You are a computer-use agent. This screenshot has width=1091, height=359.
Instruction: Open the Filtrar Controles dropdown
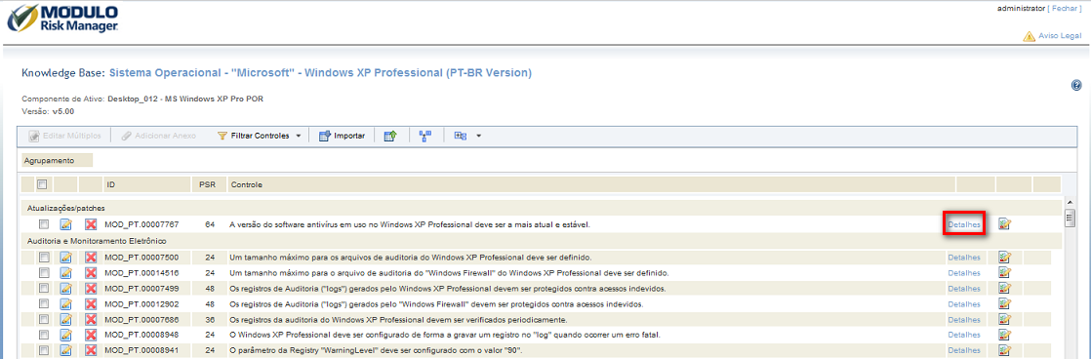pos(259,136)
